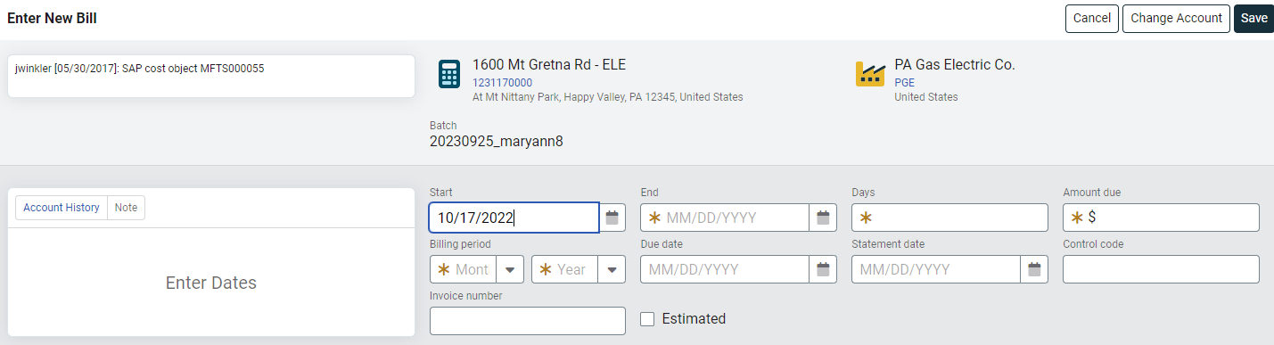Select the Control code input box
Image resolution: width=1274 pixels, height=345 pixels.
(1161, 269)
